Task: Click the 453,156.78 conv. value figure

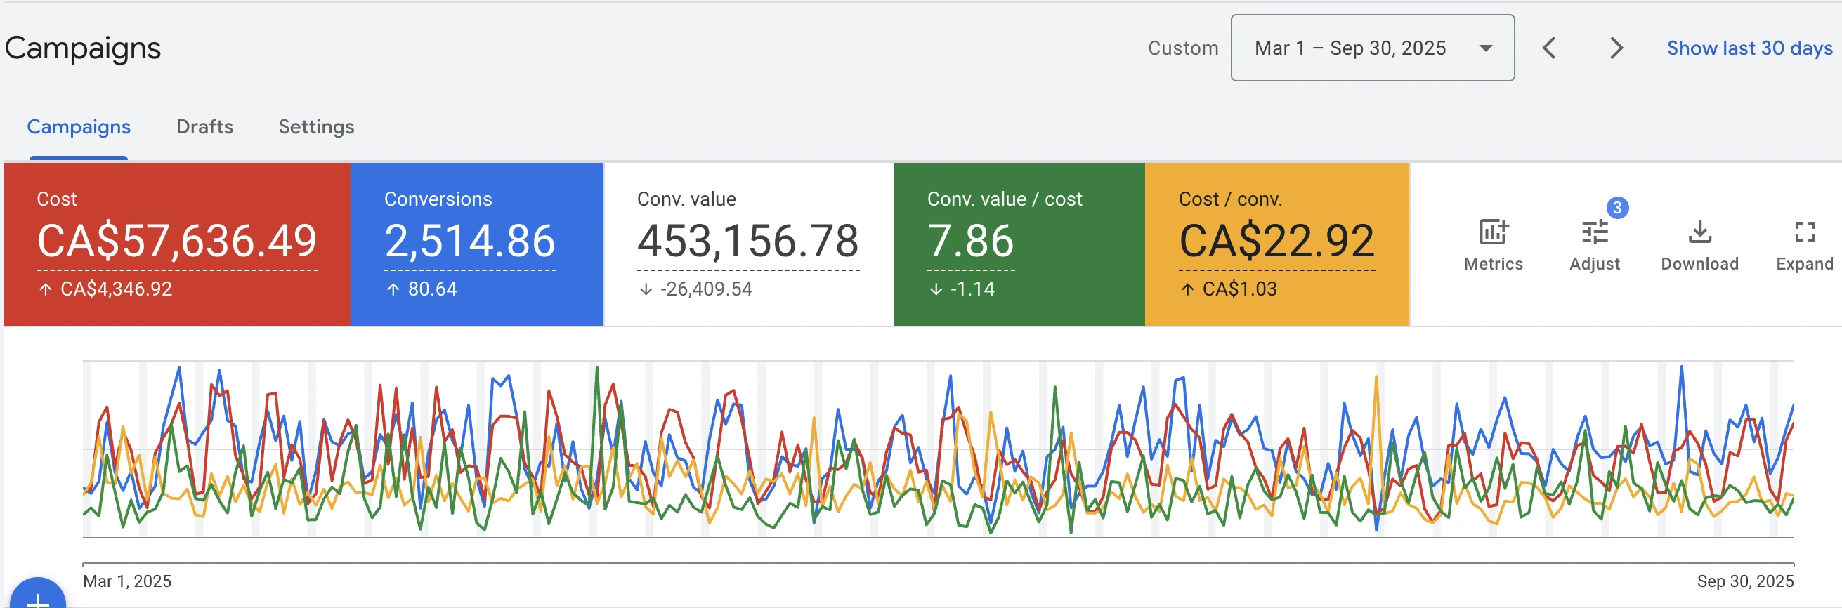Action: pos(748,241)
